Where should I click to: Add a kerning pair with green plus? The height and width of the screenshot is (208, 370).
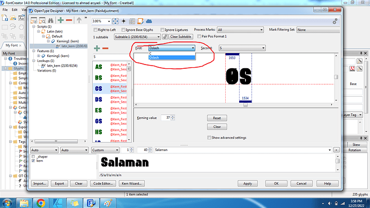coord(97,48)
